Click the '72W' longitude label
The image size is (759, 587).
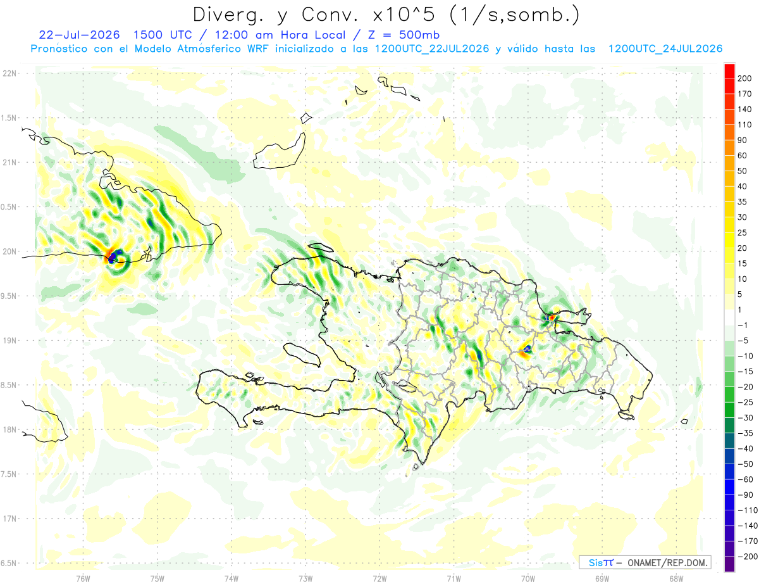click(x=379, y=578)
